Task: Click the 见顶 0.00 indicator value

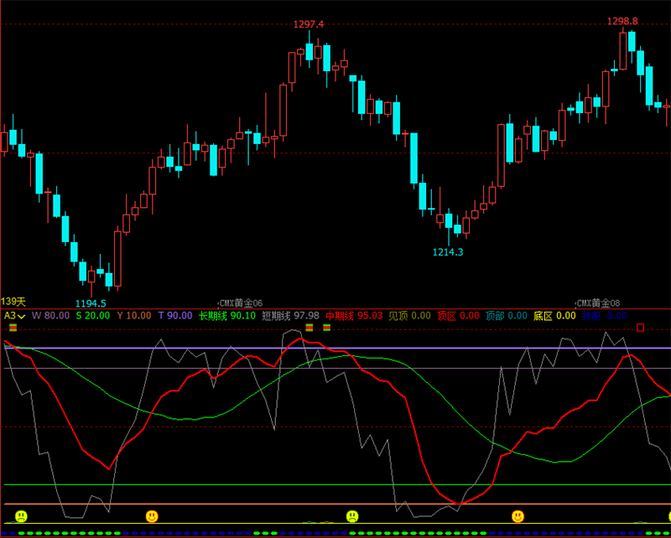Action: pos(409,316)
